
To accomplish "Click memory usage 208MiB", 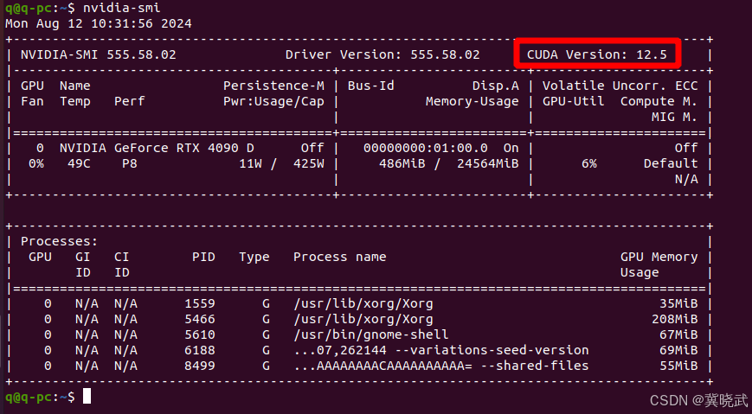I will click(674, 320).
